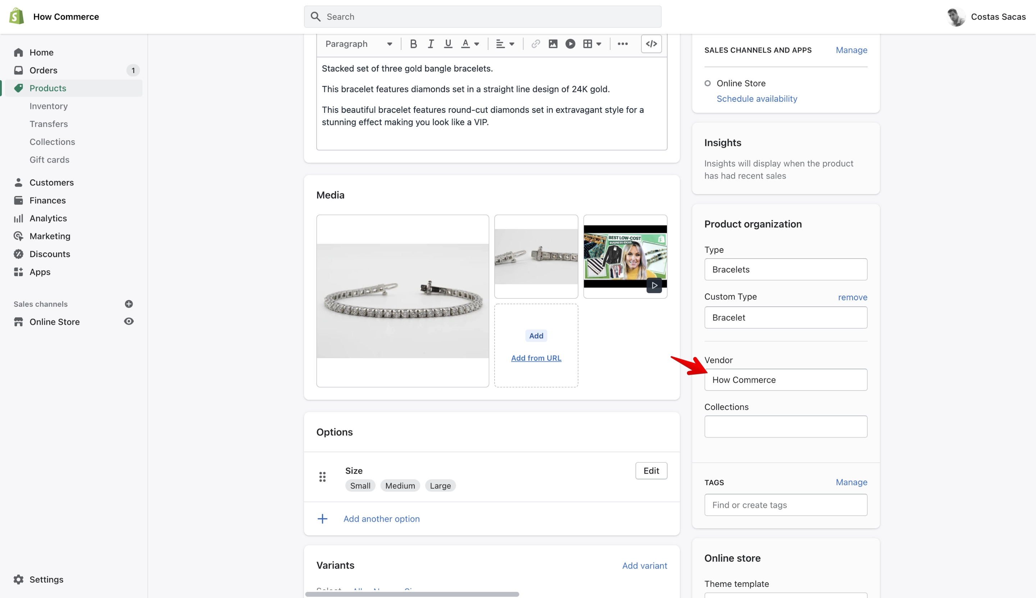
Task: Click the Costas Sacas account menu
Action: click(986, 17)
